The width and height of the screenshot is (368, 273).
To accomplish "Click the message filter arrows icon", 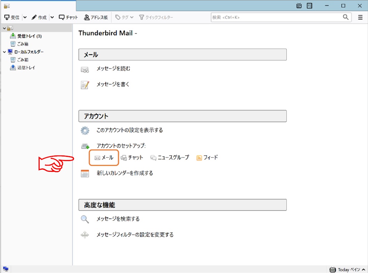I will (x=85, y=235).
